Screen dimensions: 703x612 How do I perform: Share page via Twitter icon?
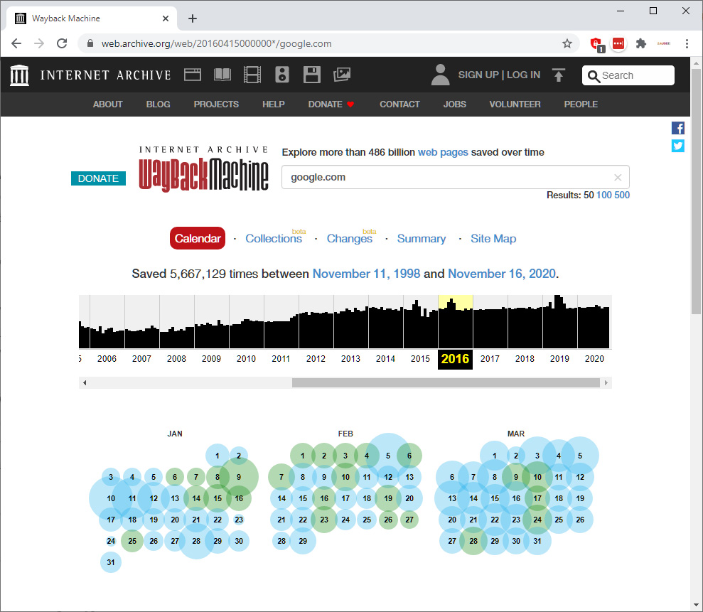678,146
